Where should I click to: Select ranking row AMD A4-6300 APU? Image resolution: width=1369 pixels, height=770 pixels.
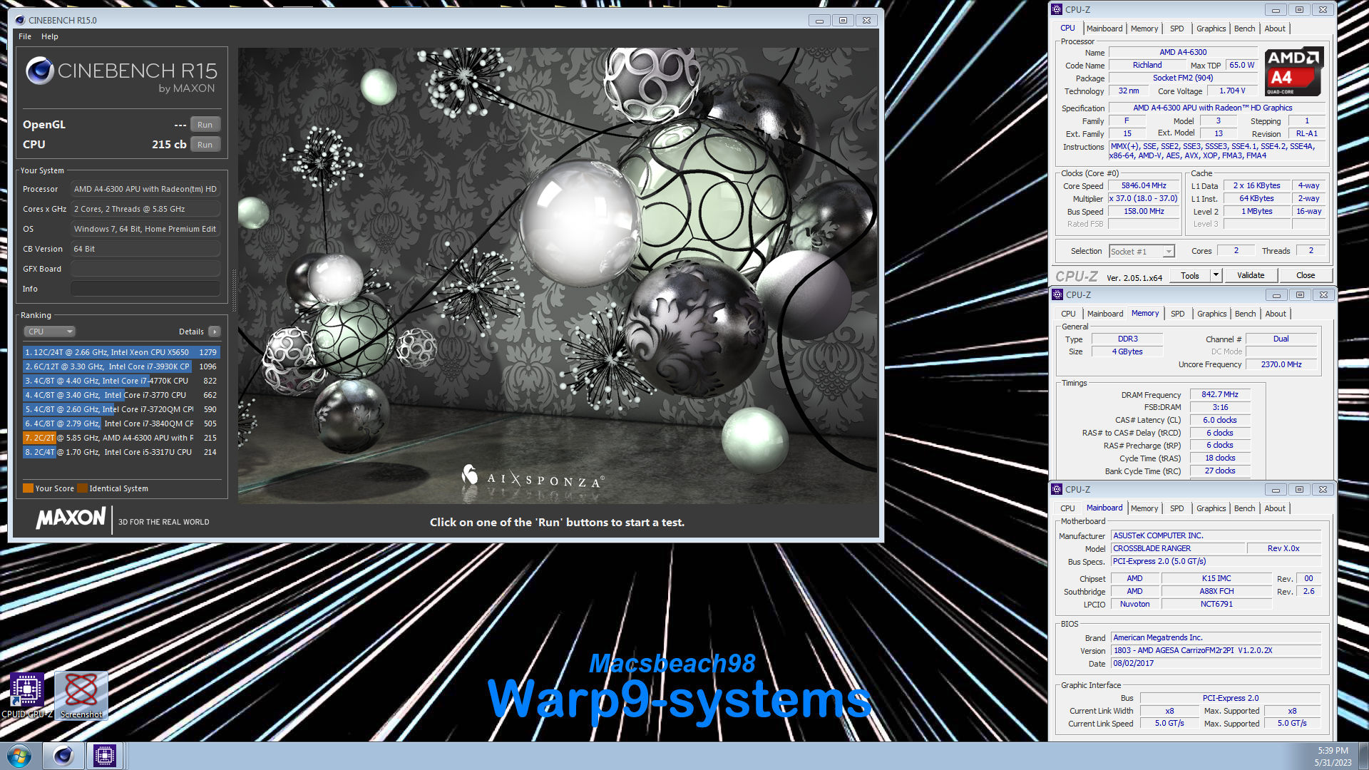click(x=121, y=438)
